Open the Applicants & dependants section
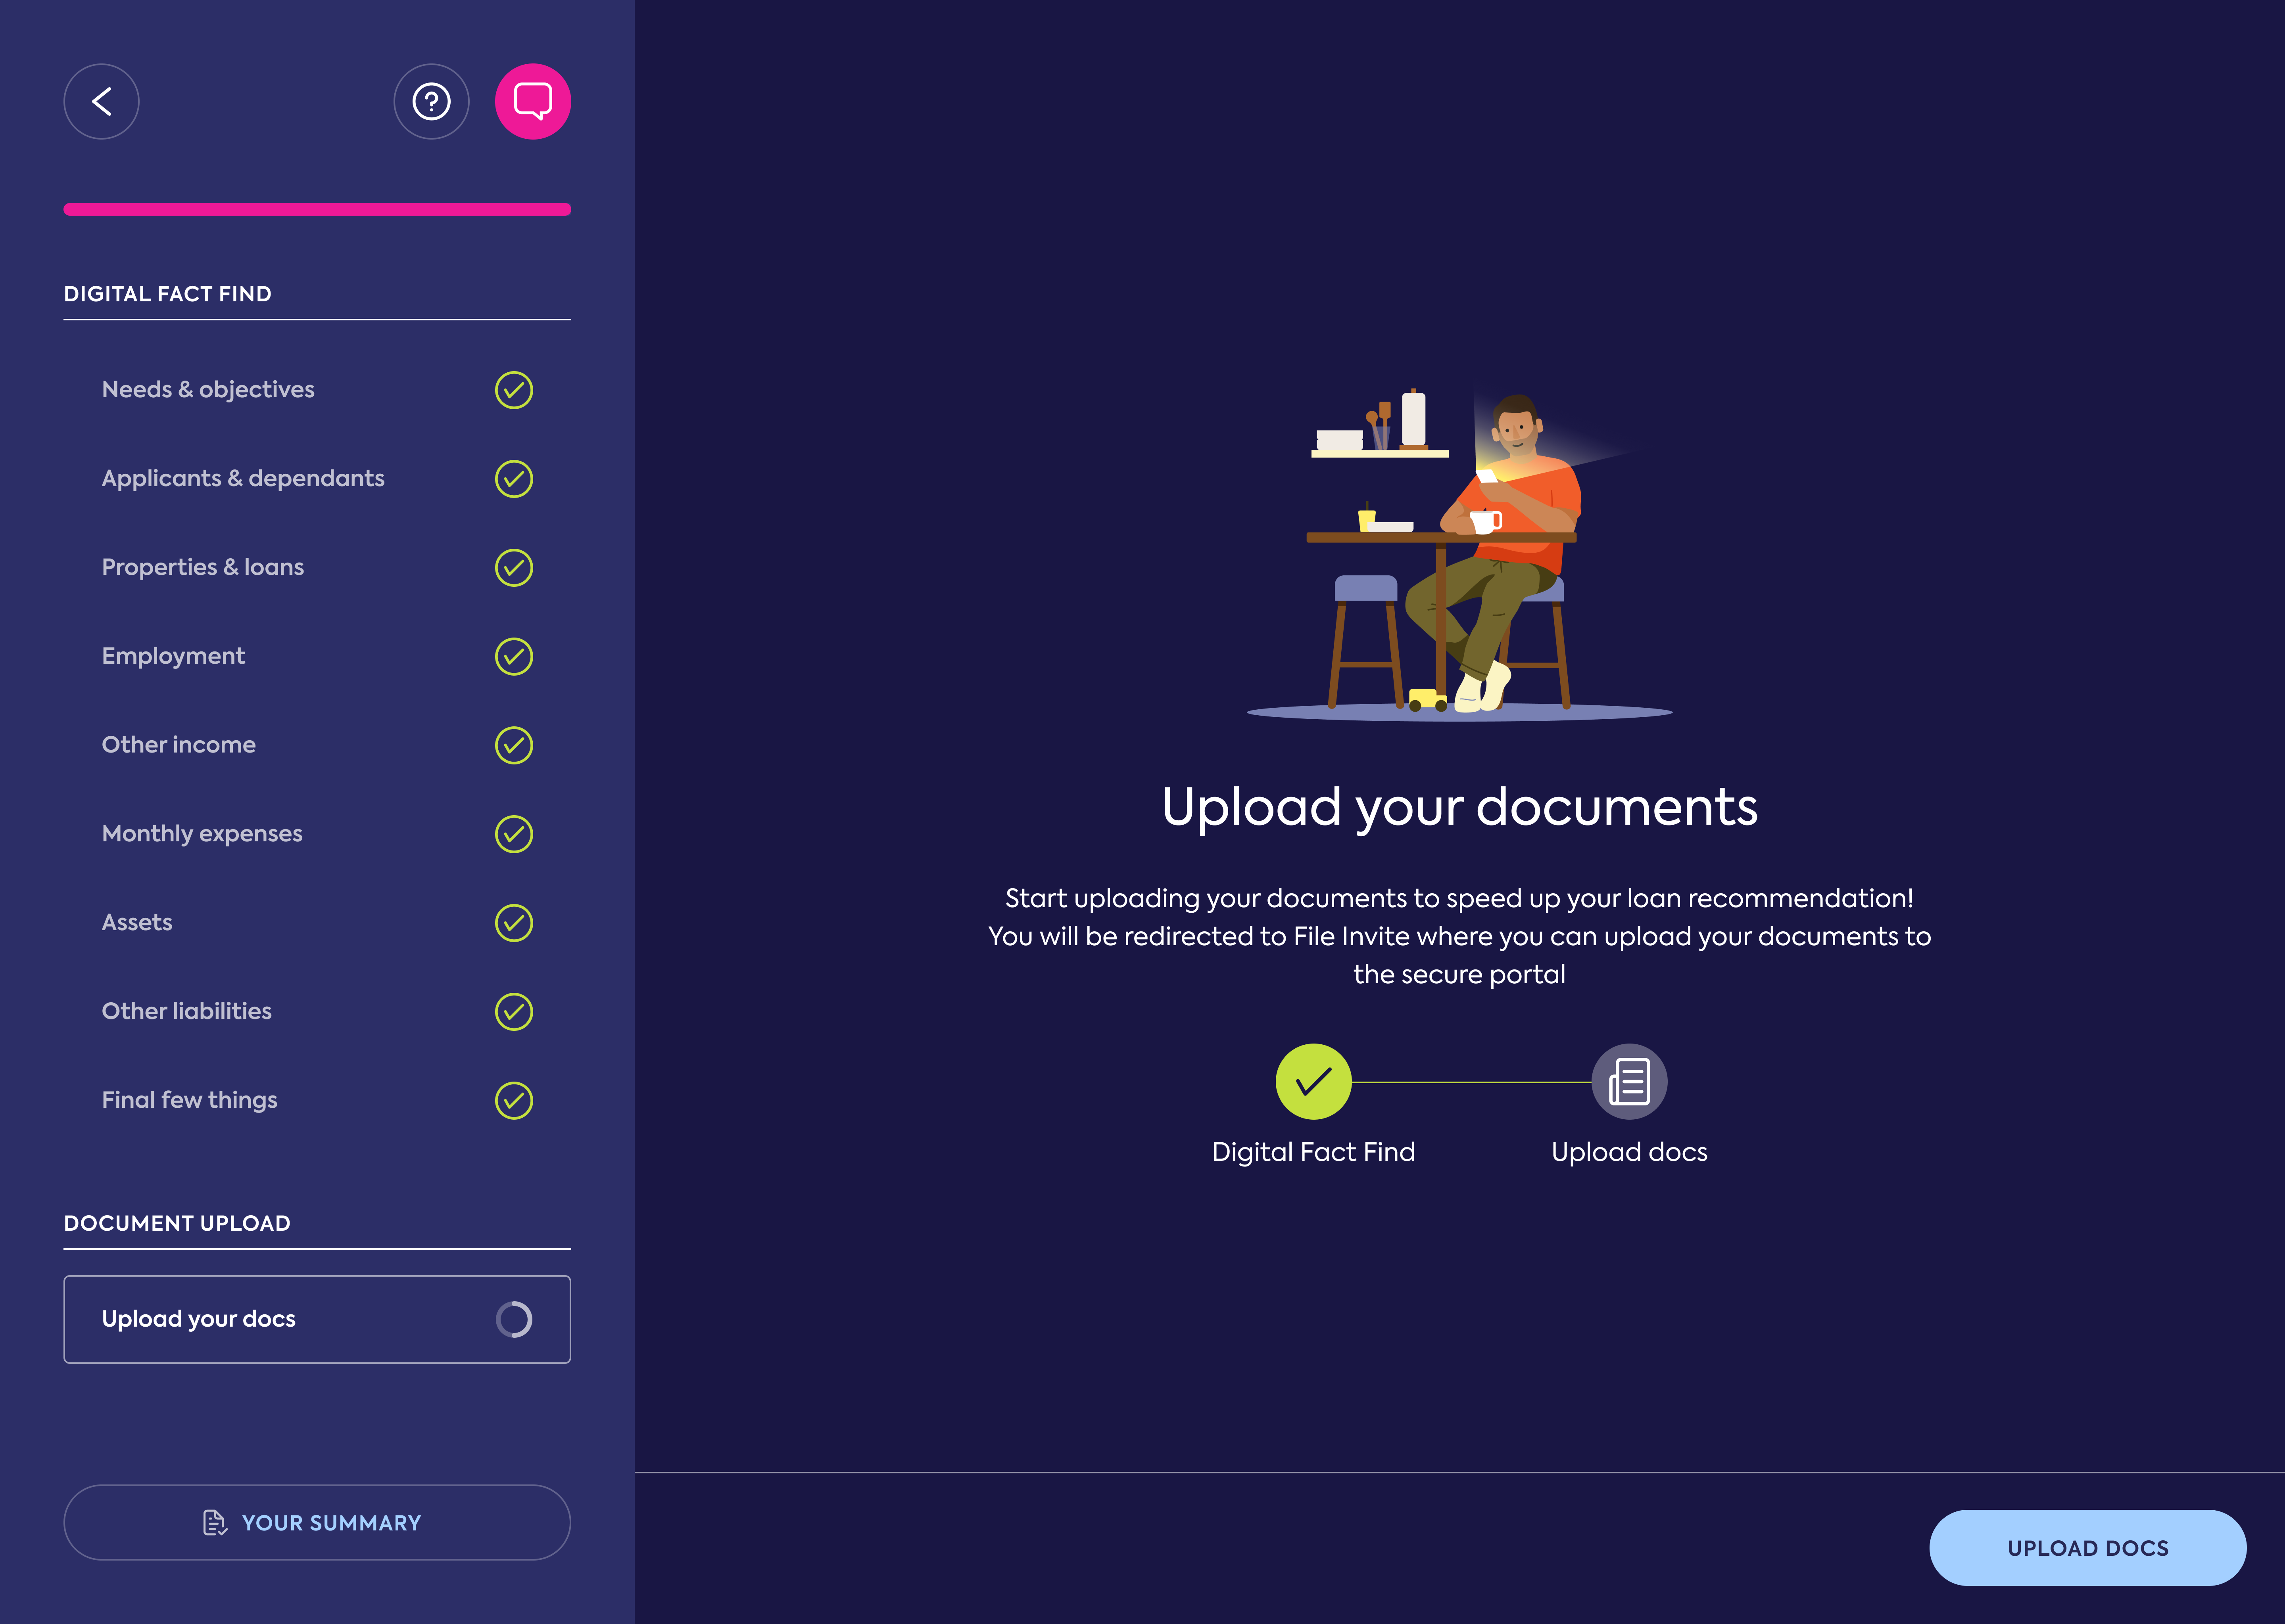This screenshot has width=2285, height=1624. [243, 478]
